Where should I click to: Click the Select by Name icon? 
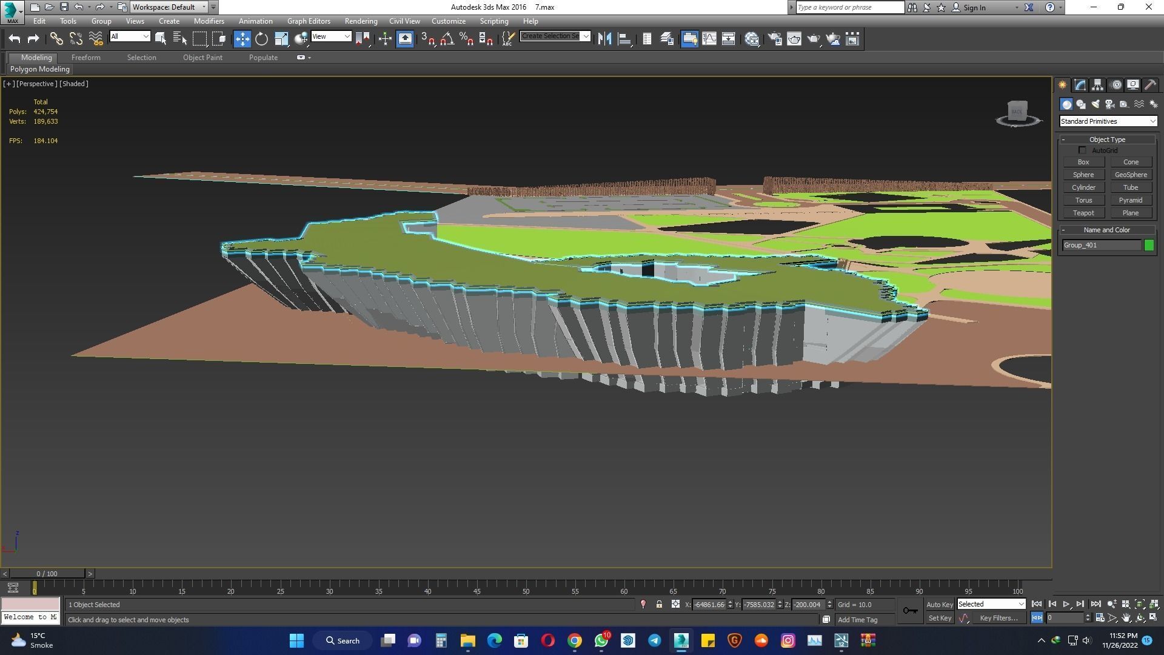[180, 39]
